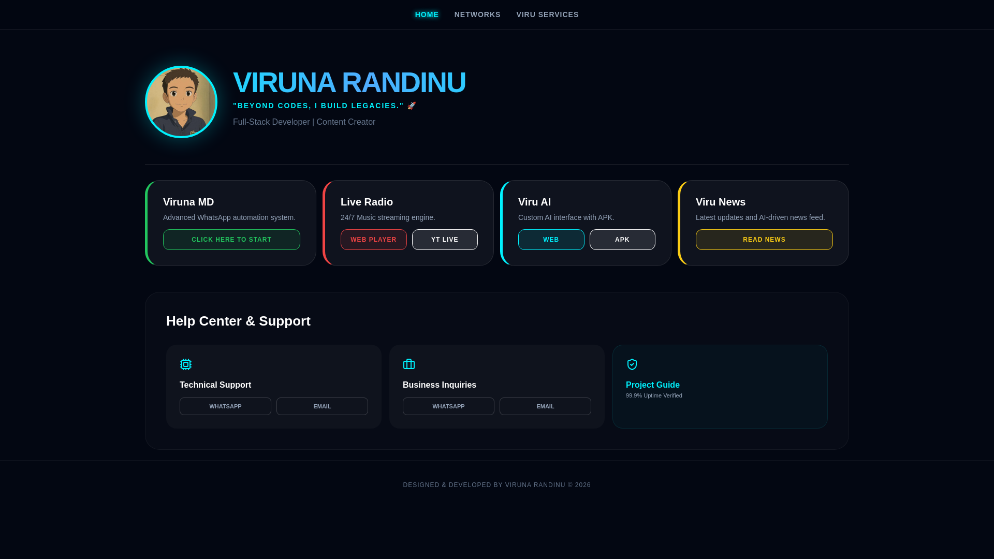The height and width of the screenshot is (559, 994).
Task: Click the Viru AI card title
Action: [x=534, y=202]
